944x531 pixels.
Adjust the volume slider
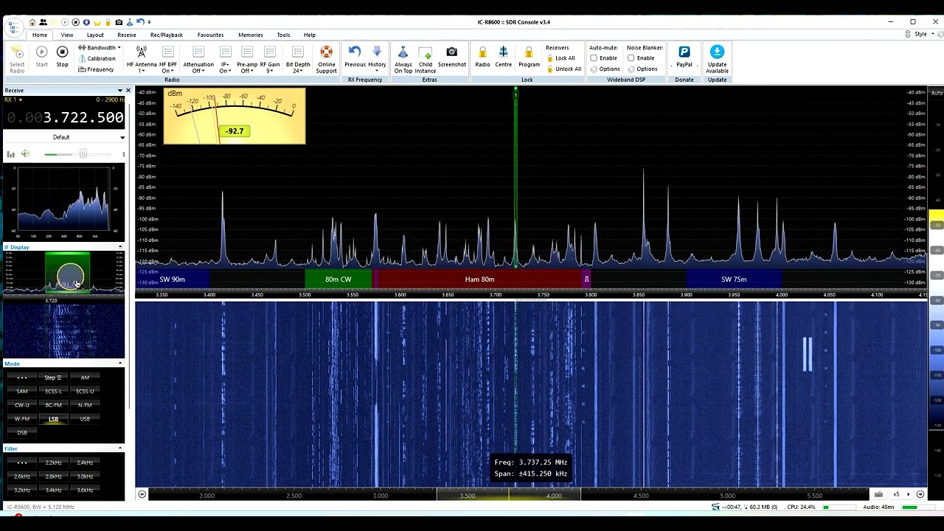(83, 153)
